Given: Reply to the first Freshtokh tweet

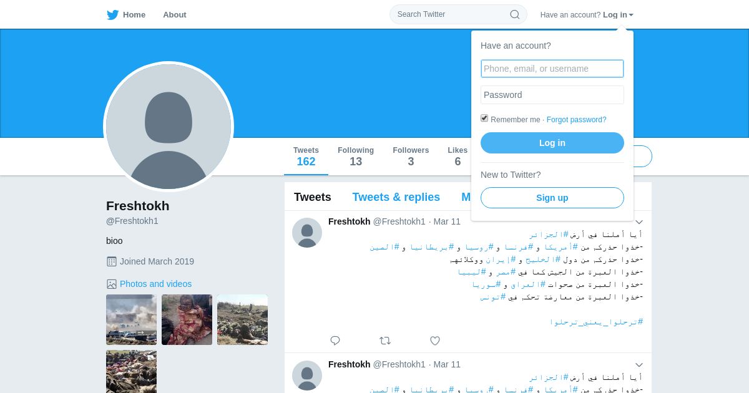Looking at the screenshot, I should pyautogui.click(x=335, y=341).
